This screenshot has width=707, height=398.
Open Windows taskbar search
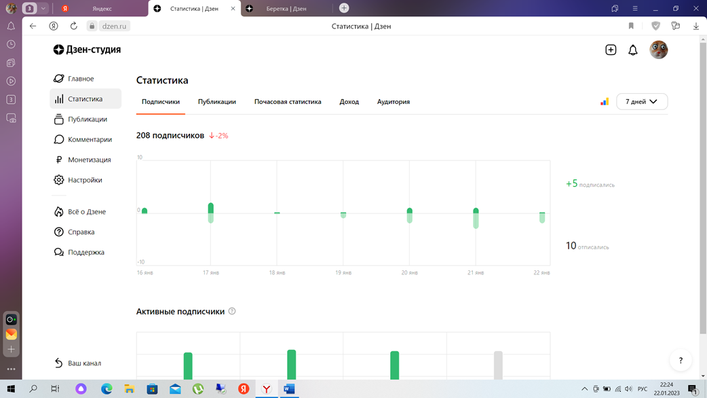tap(33, 388)
